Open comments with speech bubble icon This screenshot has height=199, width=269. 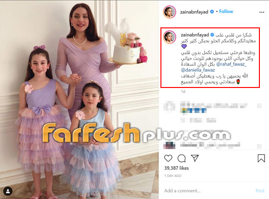(182, 158)
